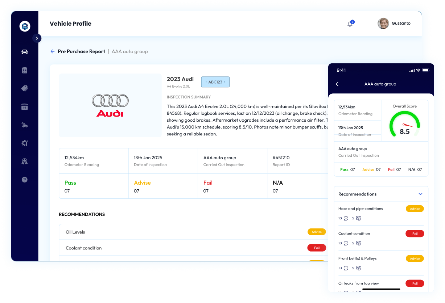The width and height of the screenshot is (445, 303).
Task: Go back via Pre Purchase Report breadcrumb
Action: 81,51
